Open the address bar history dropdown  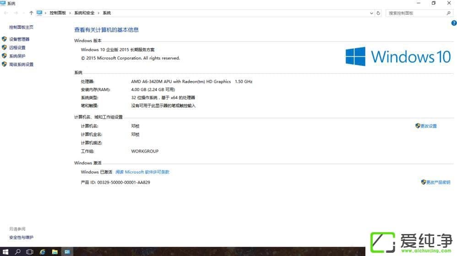pos(371,13)
